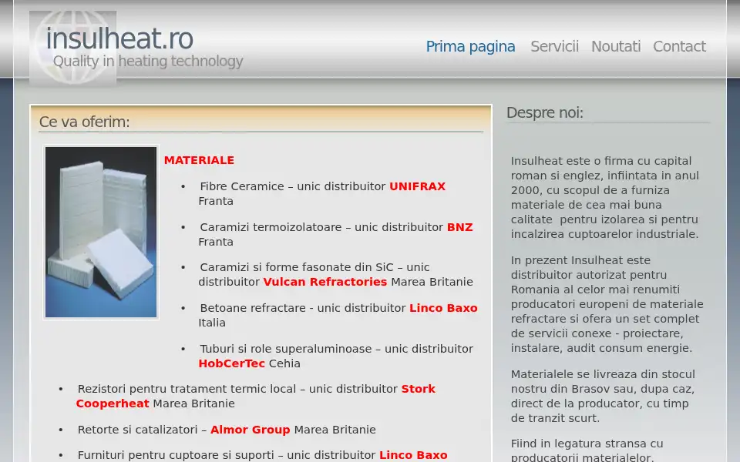Click the paragraph starting Materialele se livreaza

603,396
